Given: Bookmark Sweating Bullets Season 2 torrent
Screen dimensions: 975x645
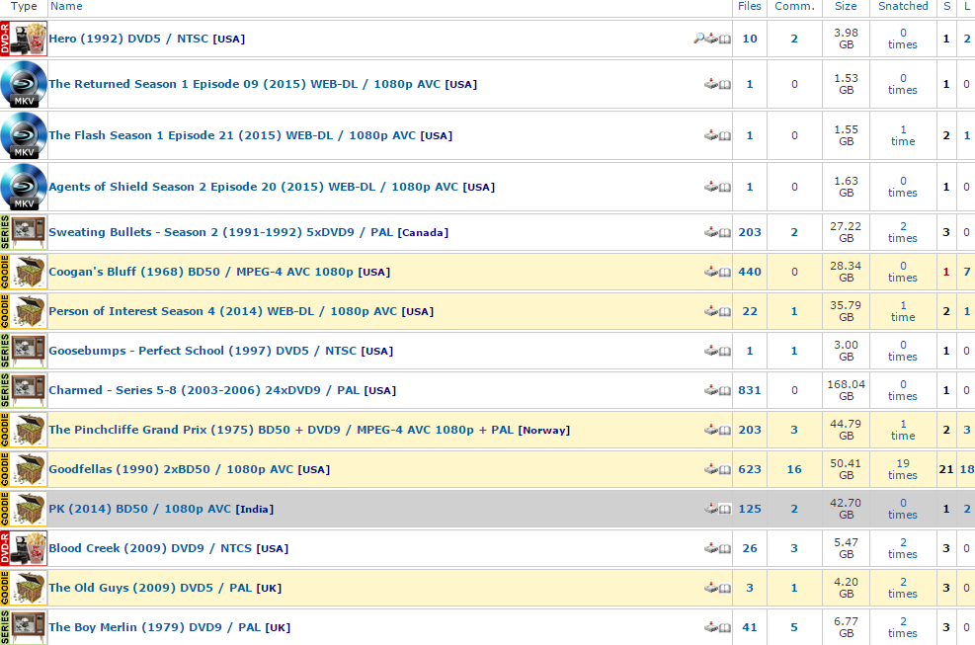Looking at the screenshot, I should tap(725, 233).
